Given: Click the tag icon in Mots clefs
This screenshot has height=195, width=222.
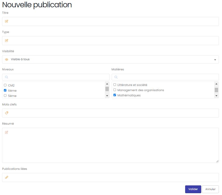Looking at the screenshot, I should pos(6,113).
